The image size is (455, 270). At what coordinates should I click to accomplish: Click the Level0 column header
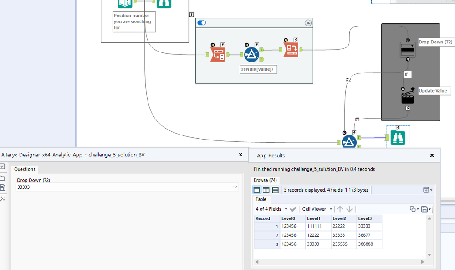292,218
